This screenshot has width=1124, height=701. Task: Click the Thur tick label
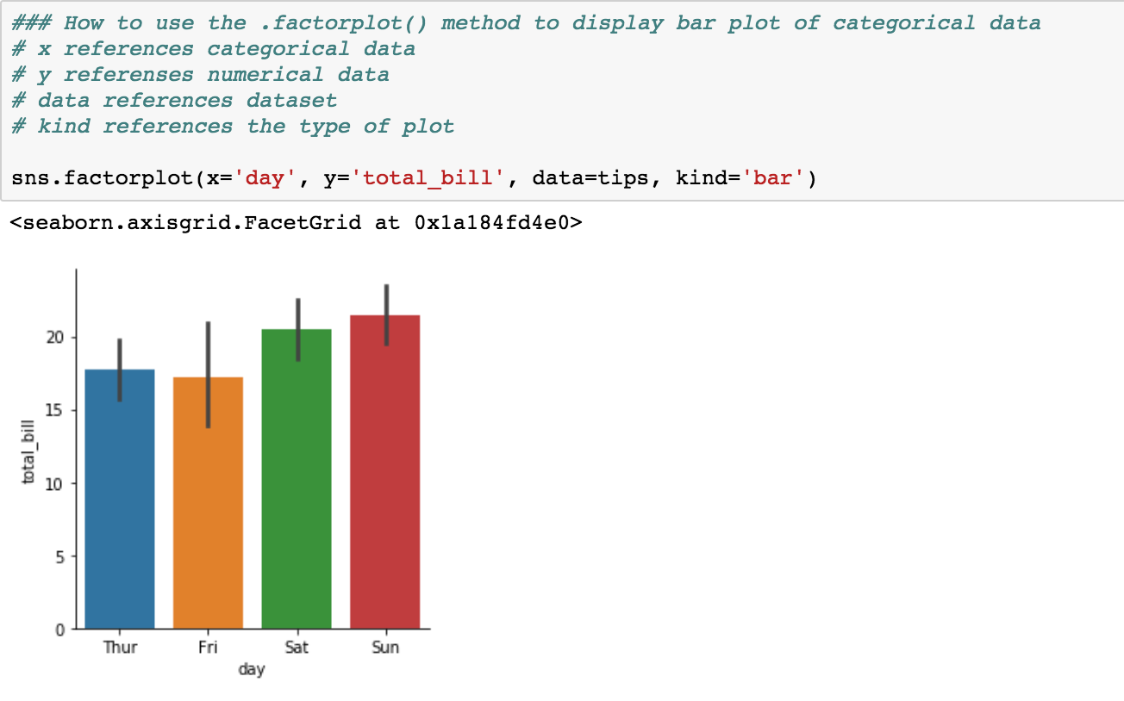click(120, 647)
